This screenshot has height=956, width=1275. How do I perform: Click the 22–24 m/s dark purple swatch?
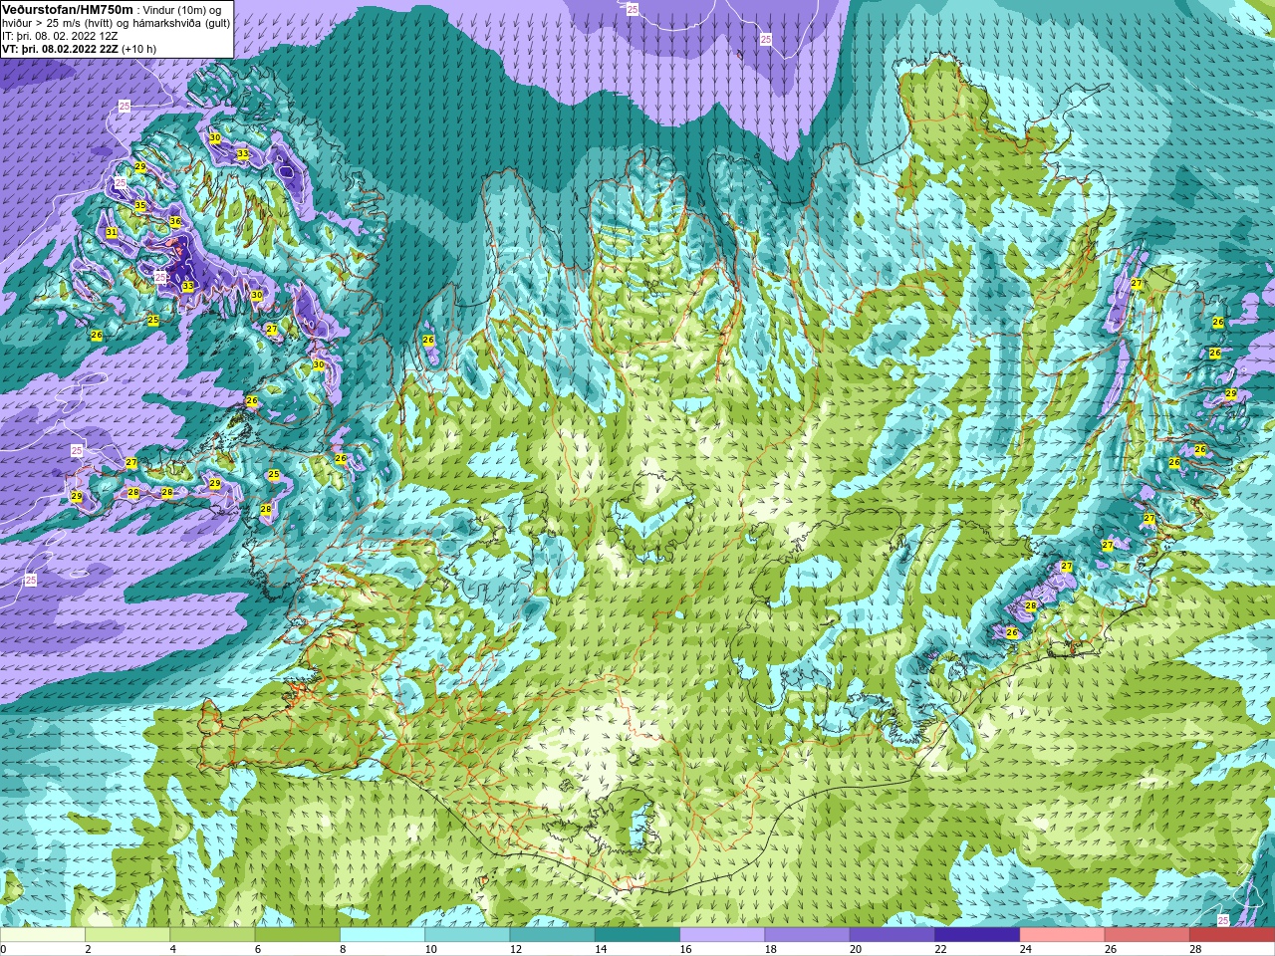click(x=977, y=935)
